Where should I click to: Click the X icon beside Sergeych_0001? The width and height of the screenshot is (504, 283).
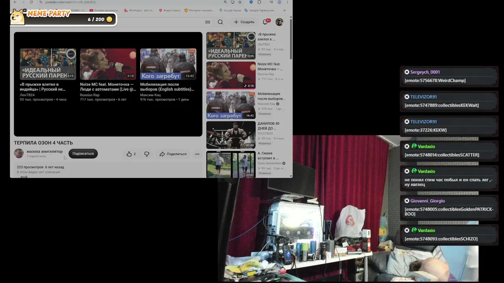[x=407, y=72]
